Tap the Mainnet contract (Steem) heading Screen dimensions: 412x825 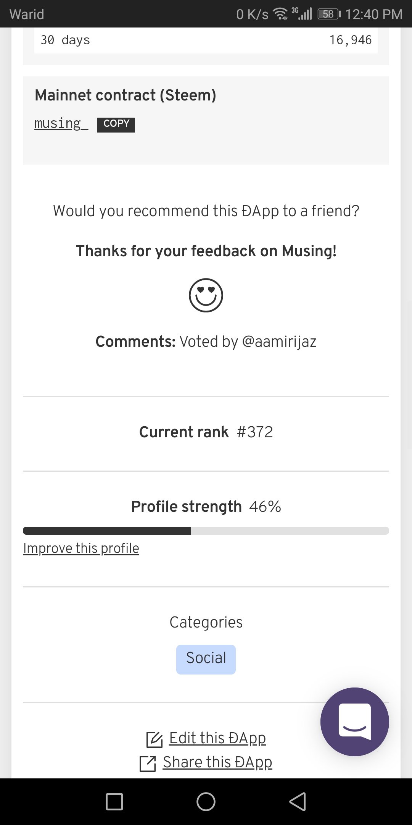coord(126,95)
